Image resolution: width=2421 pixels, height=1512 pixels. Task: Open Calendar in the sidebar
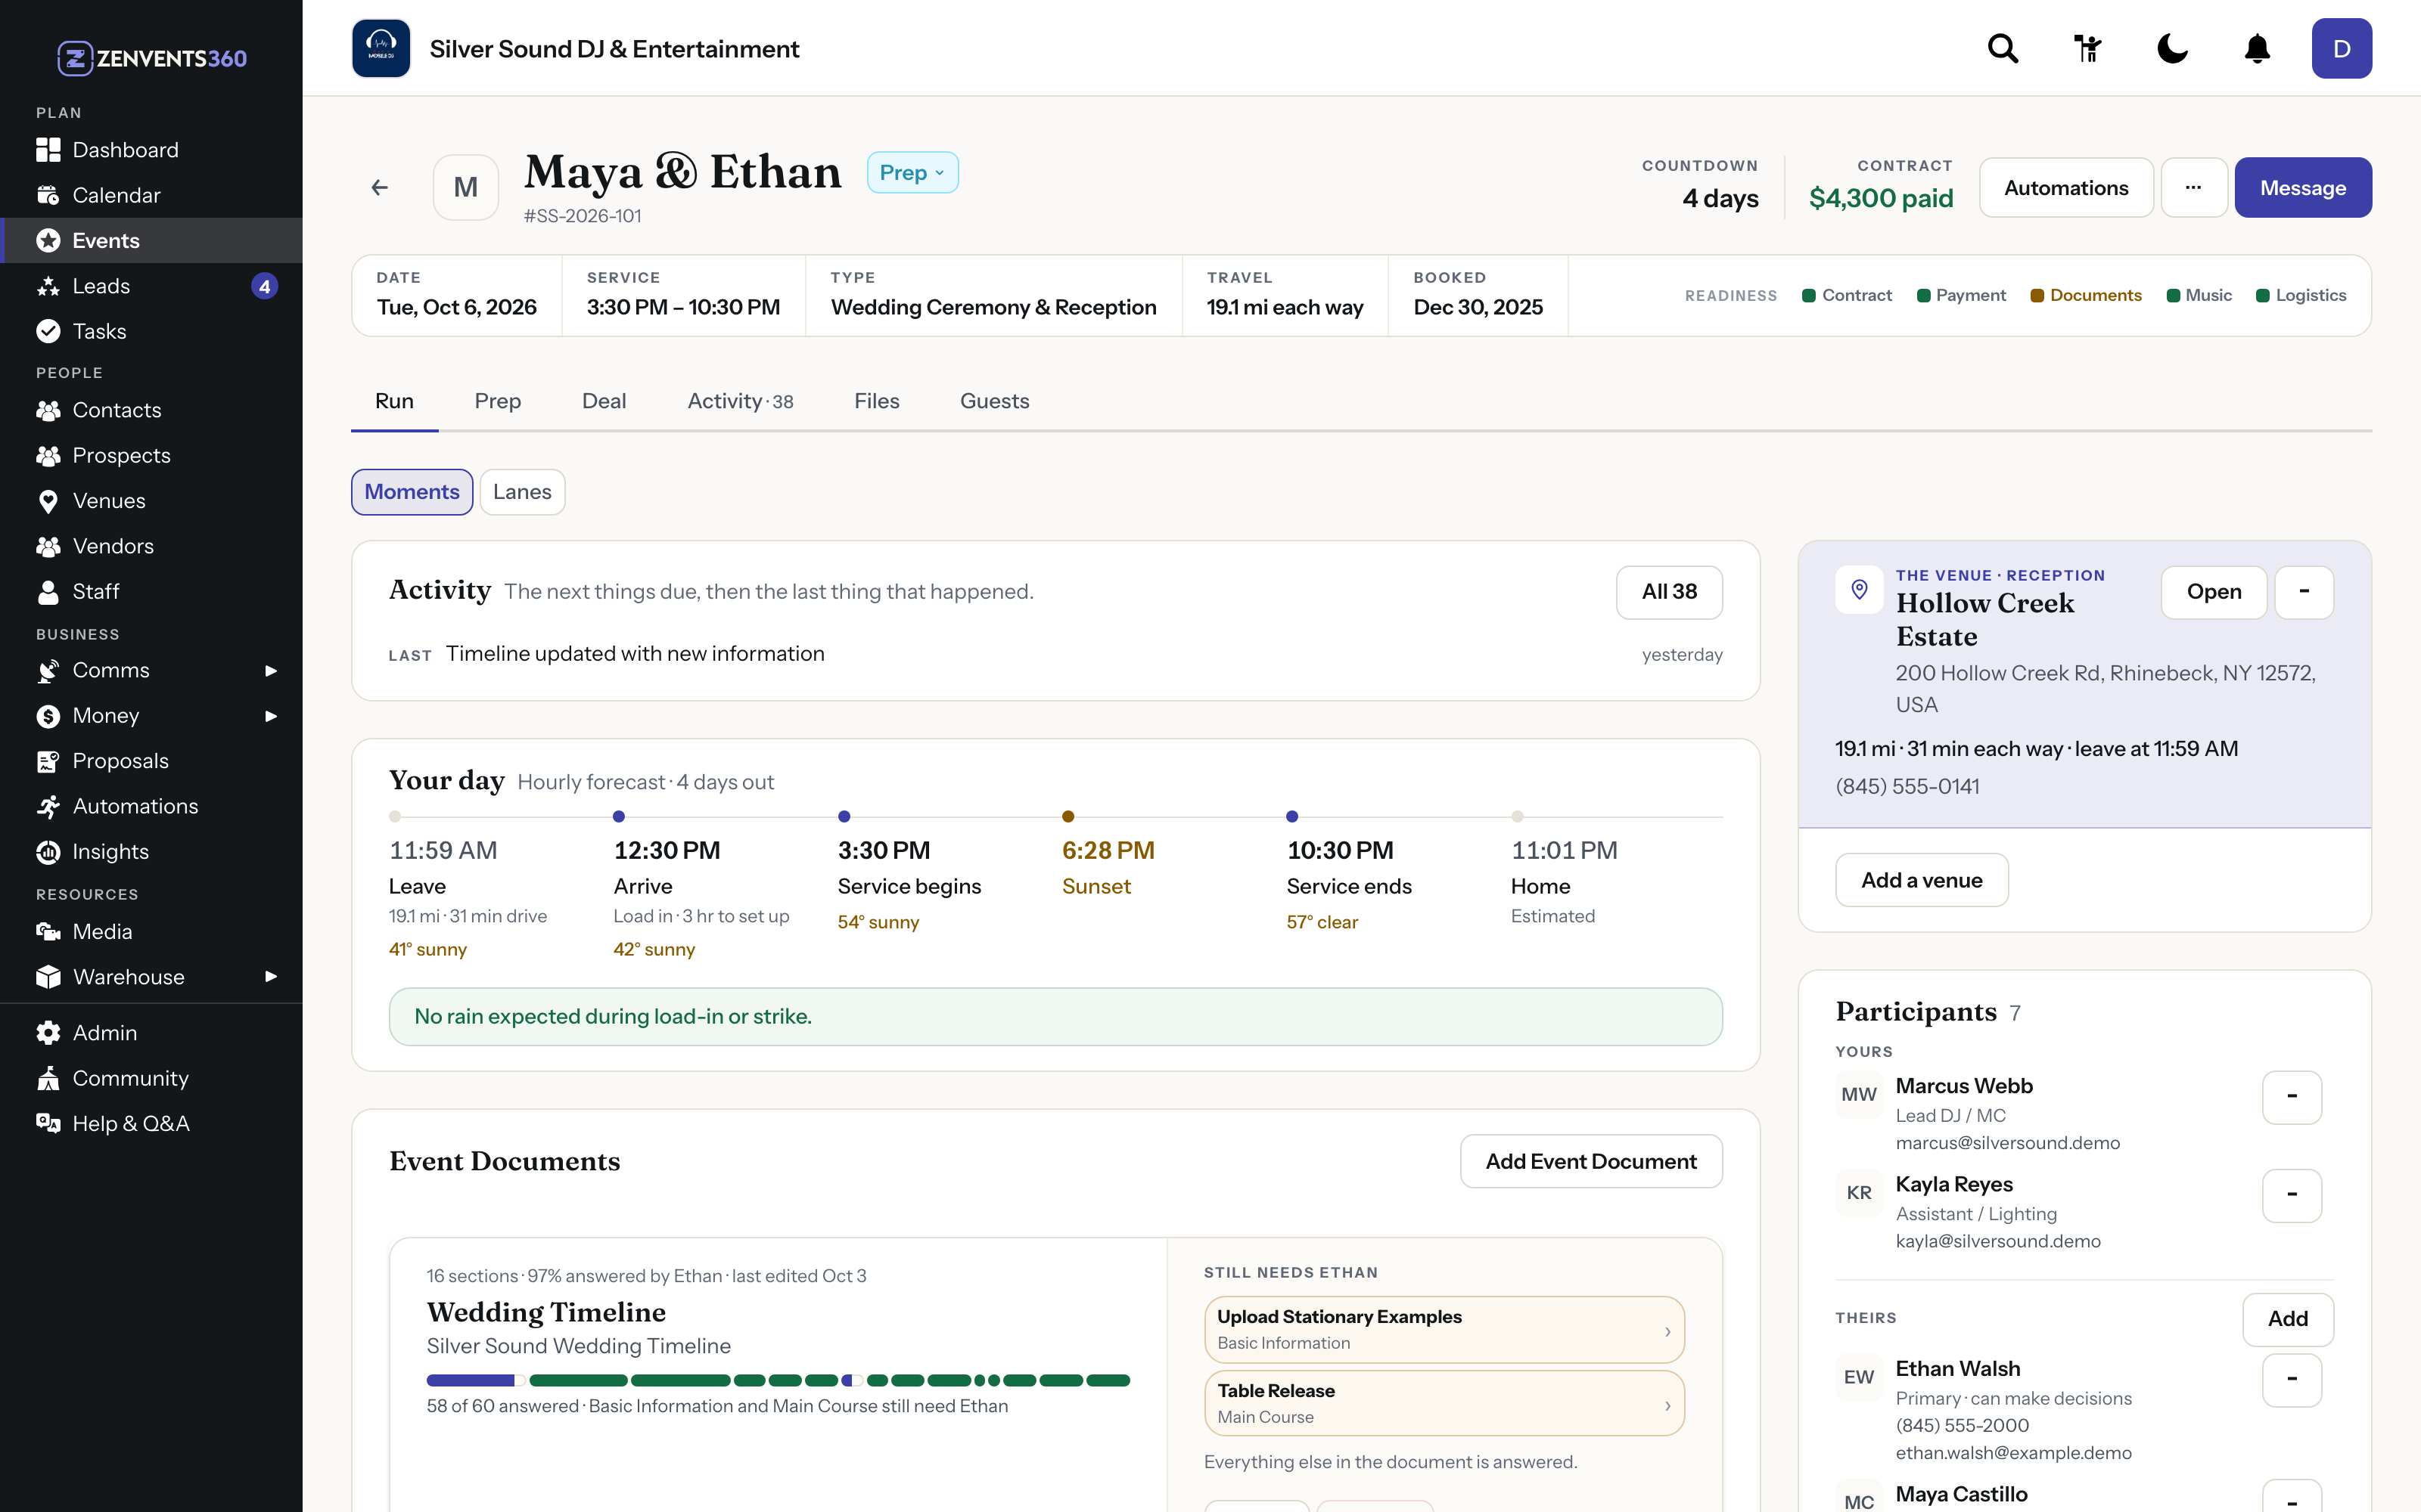(151, 195)
